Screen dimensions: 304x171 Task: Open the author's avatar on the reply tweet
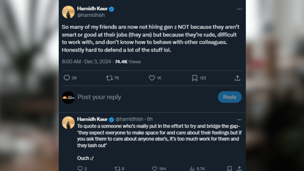point(68,123)
